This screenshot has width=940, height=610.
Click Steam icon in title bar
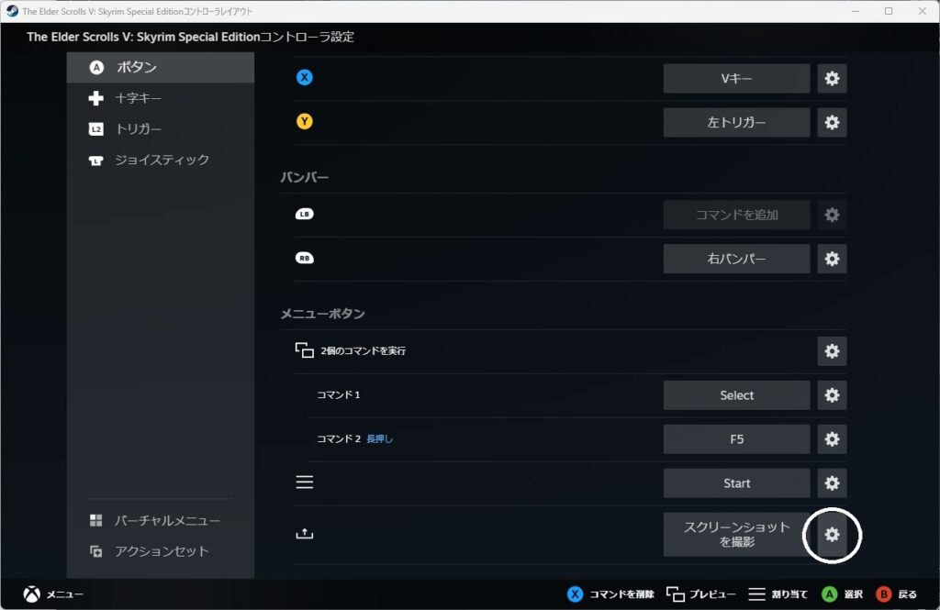coord(12,11)
